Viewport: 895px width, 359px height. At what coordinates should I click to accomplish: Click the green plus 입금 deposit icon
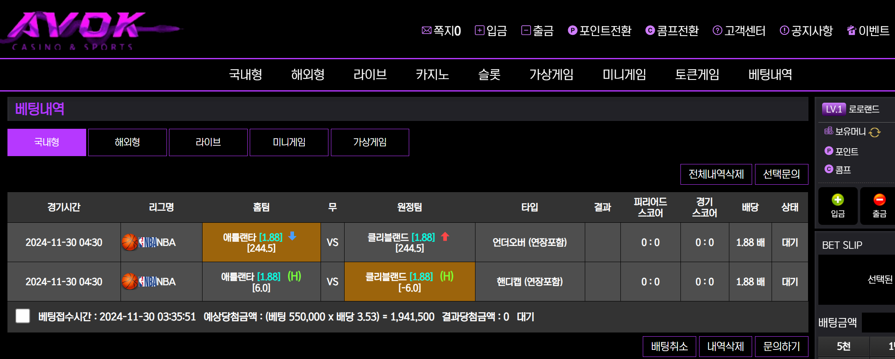837,200
